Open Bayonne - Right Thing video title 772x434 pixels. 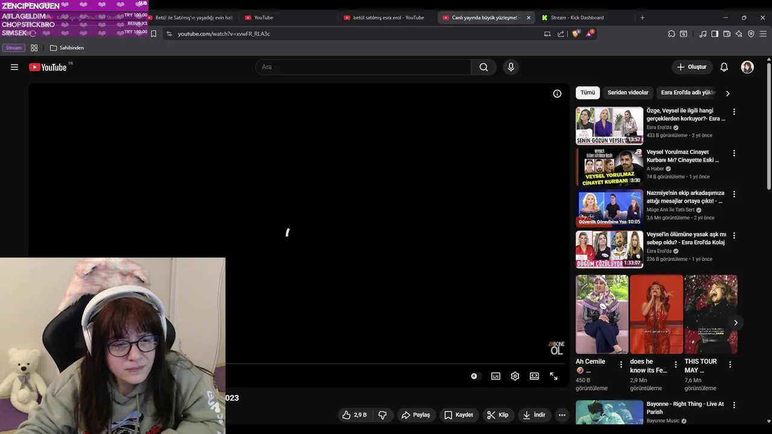point(685,408)
